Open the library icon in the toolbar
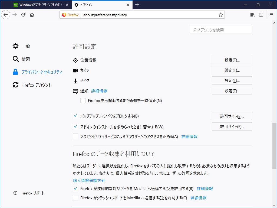The width and height of the screenshot is (277, 208). 252,15
